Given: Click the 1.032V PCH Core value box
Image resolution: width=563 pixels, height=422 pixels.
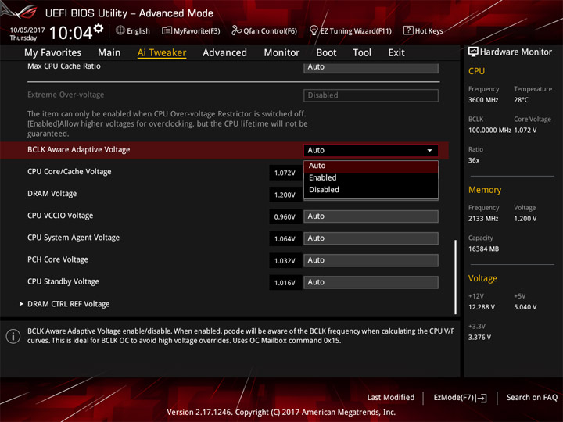Looking at the screenshot, I should click(285, 260).
